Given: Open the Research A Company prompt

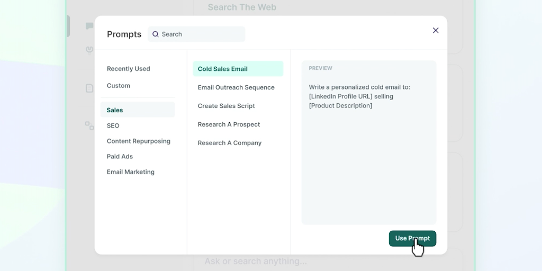Looking at the screenshot, I should (230, 143).
